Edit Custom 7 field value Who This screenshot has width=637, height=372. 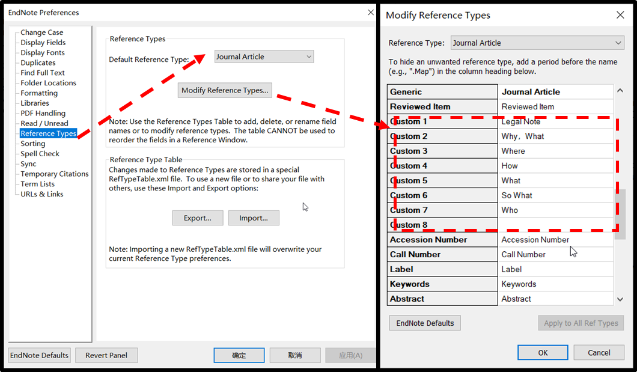coord(555,210)
